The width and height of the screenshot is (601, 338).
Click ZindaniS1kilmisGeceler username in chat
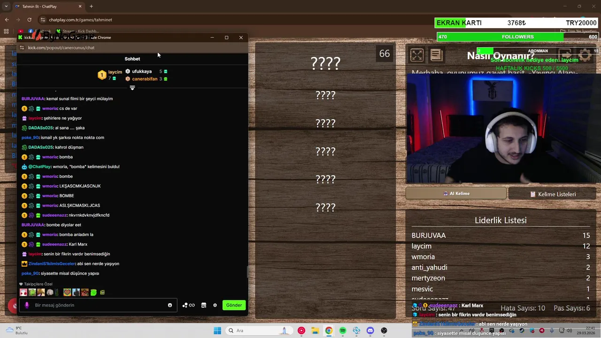(x=51, y=263)
